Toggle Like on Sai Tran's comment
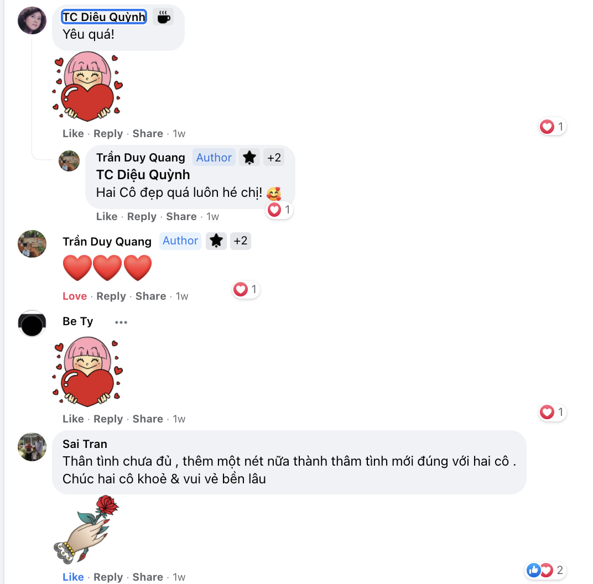593x584 pixels. click(x=73, y=577)
